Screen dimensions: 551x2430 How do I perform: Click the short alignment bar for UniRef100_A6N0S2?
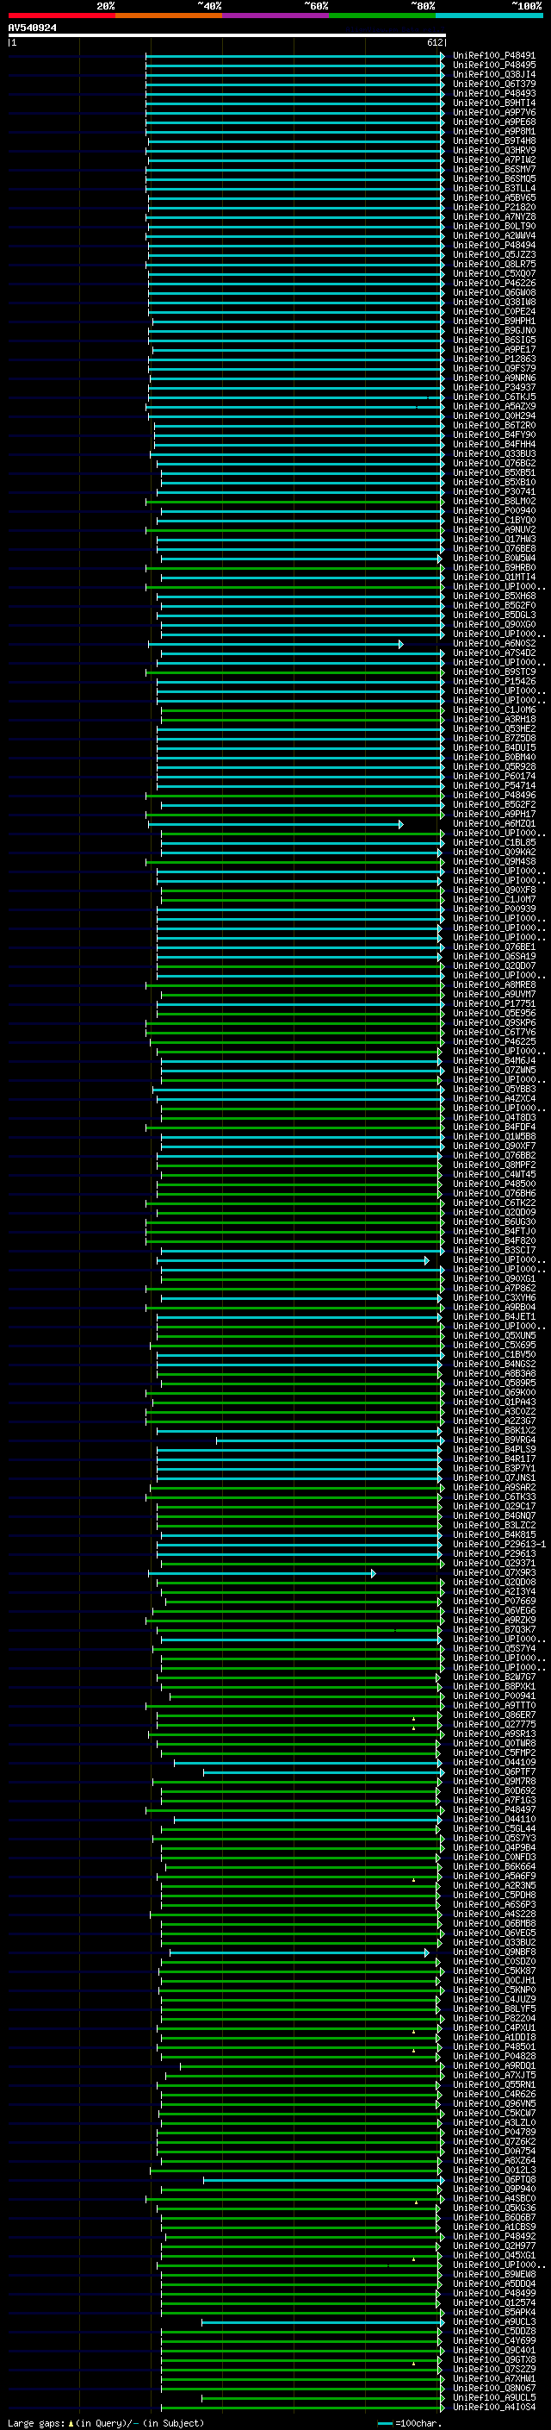[x=275, y=644]
